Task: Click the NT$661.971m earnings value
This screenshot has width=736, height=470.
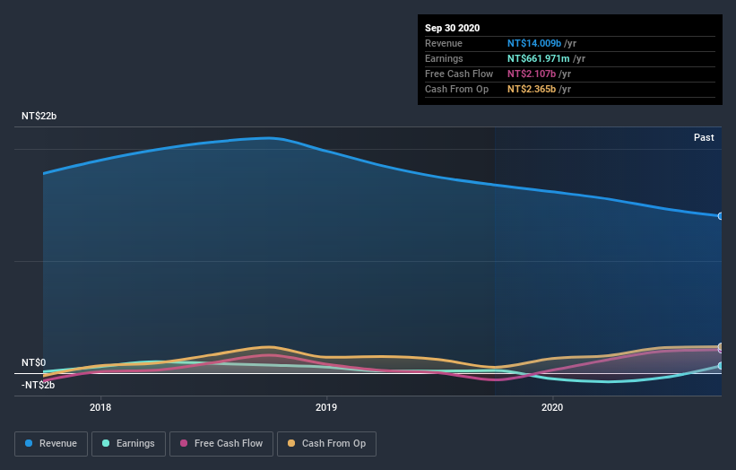Action: pyautogui.click(x=539, y=58)
